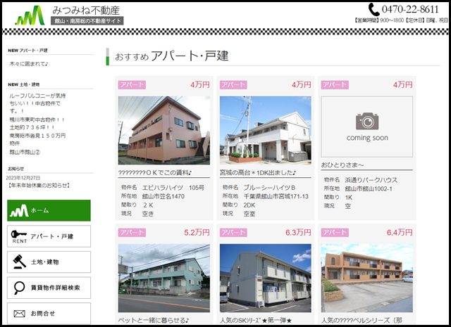Click アパート tag on 5.2万円 card
Viewport: 451px width, 327px height.
[x=132, y=232]
